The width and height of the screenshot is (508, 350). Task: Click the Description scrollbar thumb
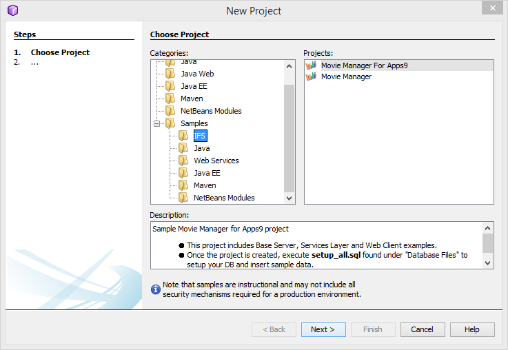pyautogui.click(x=487, y=243)
